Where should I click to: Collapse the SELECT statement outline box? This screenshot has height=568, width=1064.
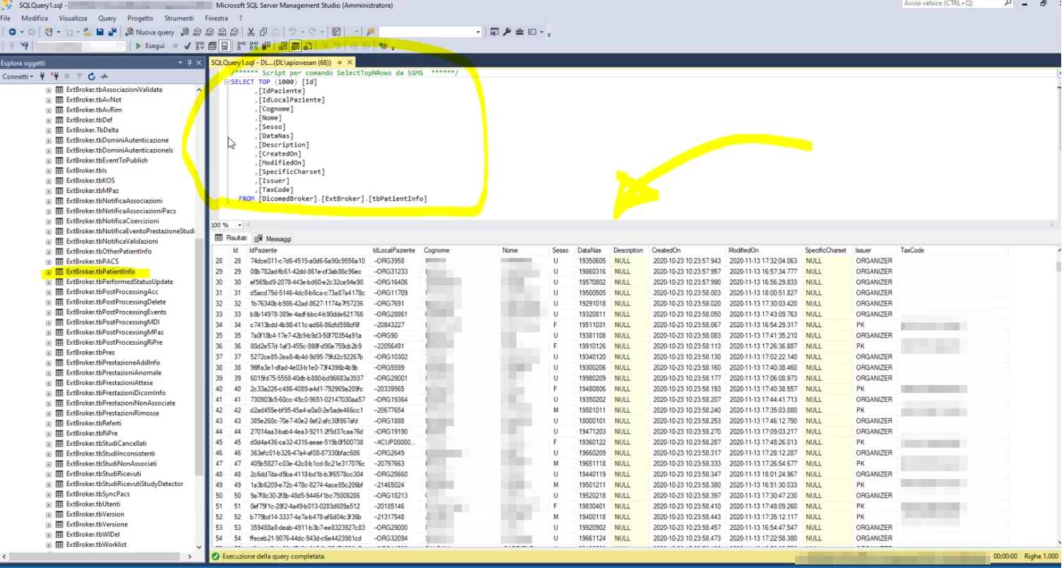(227, 82)
